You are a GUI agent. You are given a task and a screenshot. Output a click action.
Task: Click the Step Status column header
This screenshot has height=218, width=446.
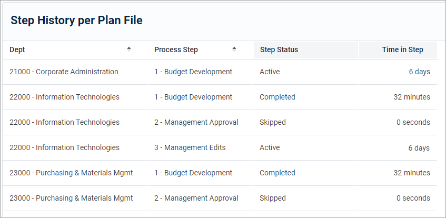279,50
